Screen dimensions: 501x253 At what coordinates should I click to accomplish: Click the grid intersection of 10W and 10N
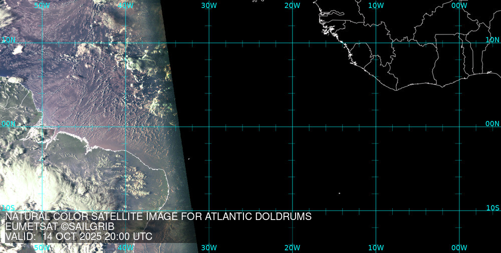point(376,43)
